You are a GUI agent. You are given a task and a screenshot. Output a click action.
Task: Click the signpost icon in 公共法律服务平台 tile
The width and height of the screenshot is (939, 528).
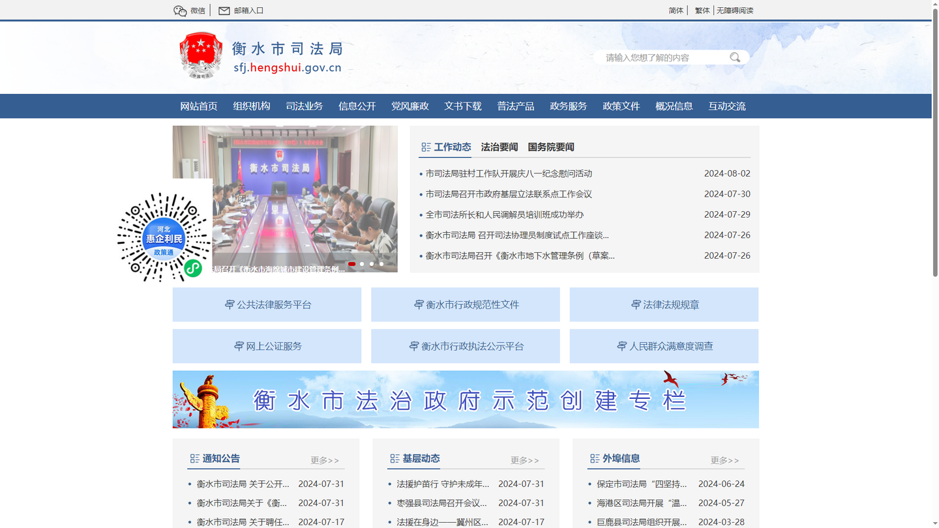[x=230, y=304]
